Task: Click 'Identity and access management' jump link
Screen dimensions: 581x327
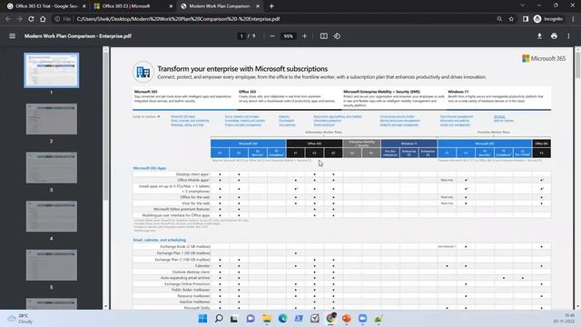Action: pos(399,121)
